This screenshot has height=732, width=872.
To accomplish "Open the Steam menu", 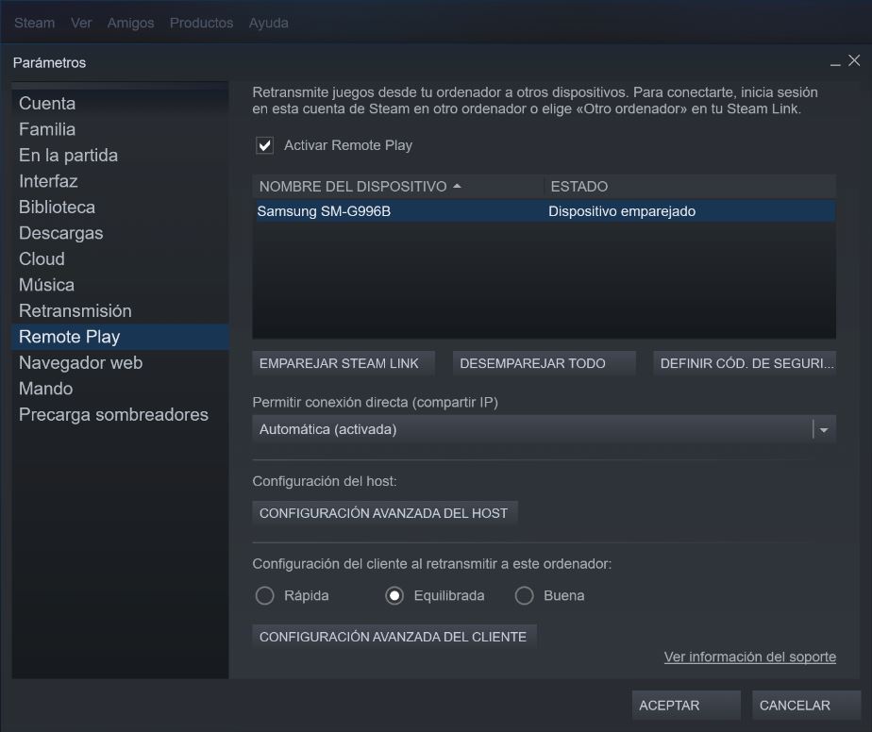I will tap(34, 23).
